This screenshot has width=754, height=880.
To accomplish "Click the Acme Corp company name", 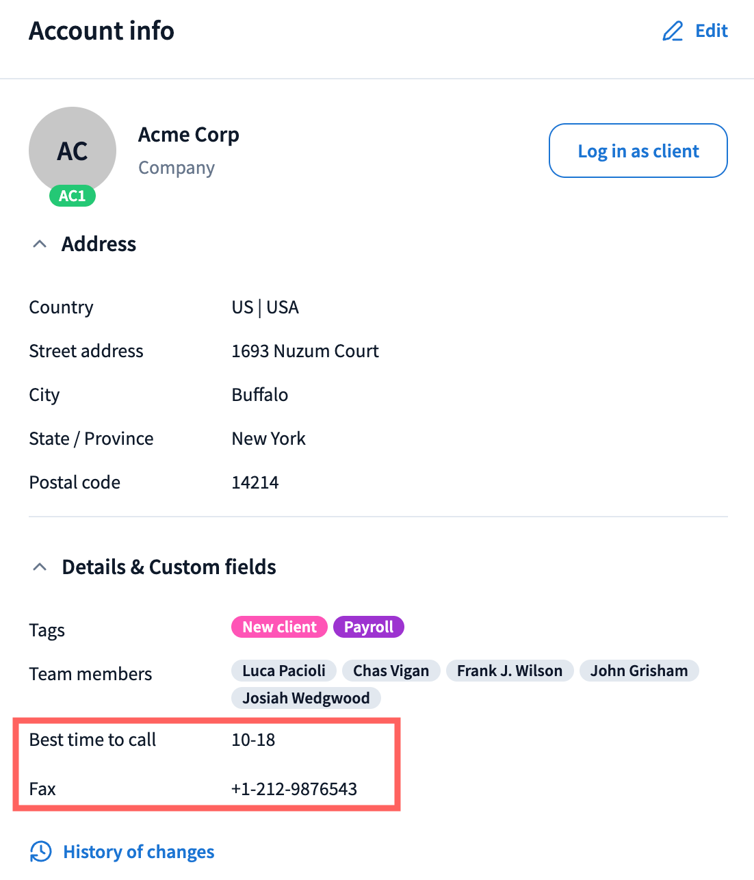I will [189, 135].
